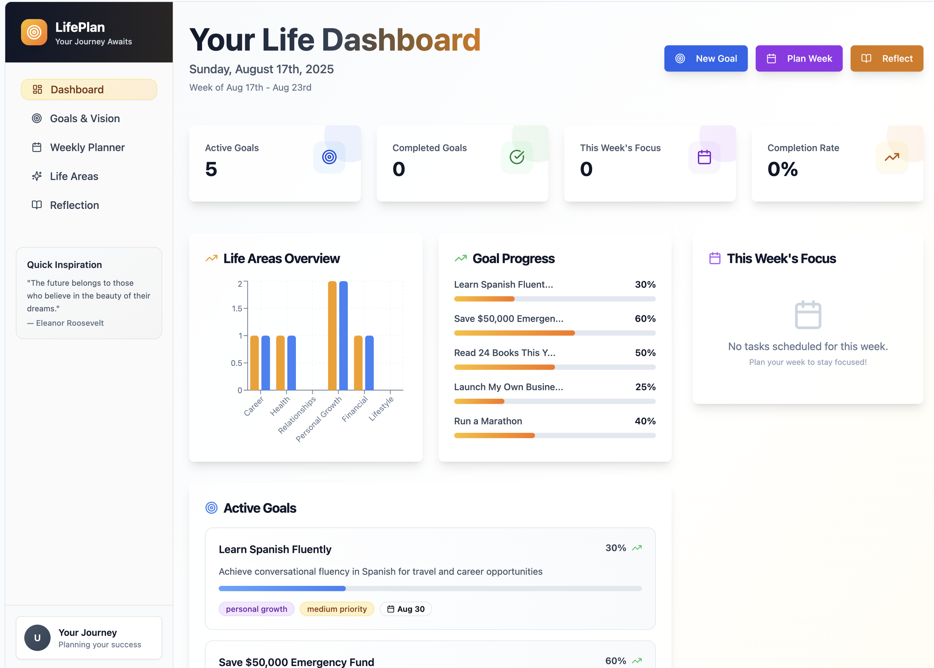934x668 pixels.
Task: Click the Read 24 Books progress bar
Action: [555, 367]
